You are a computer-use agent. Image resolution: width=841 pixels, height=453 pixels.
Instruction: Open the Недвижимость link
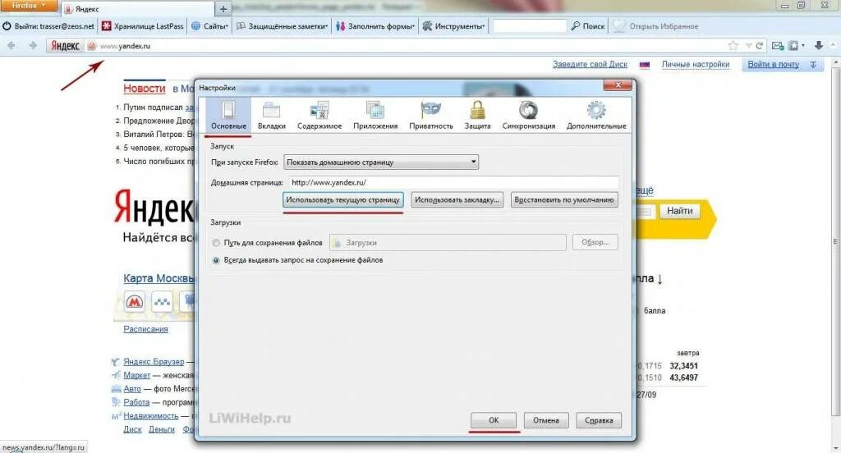pyautogui.click(x=151, y=415)
